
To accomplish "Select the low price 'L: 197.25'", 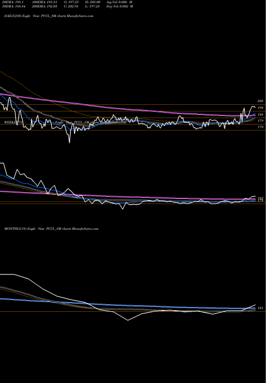I will pyautogui.click(x=93, y=6).
